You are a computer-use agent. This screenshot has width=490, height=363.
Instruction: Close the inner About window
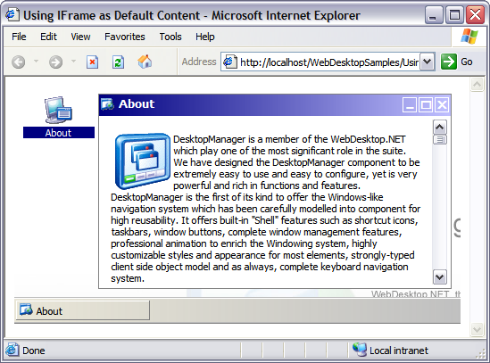pyautogui.click(x=442, y=104)
